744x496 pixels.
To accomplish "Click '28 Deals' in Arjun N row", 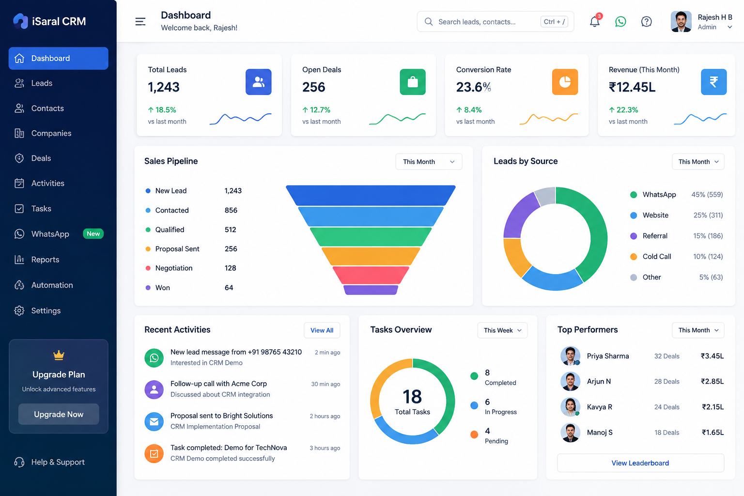I will point(667,381).
